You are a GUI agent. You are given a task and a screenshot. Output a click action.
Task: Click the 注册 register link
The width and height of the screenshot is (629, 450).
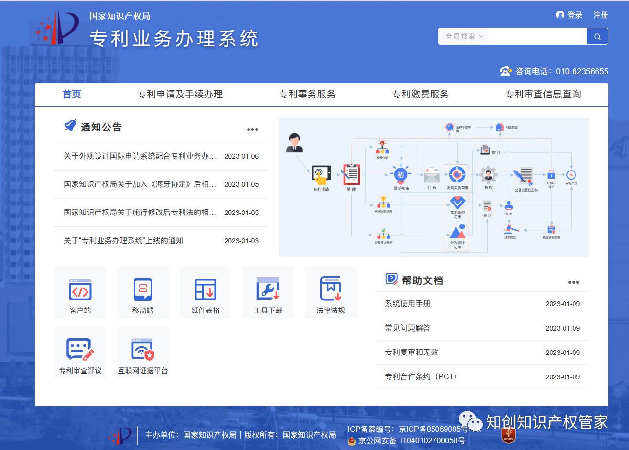[x=601, y=15]
